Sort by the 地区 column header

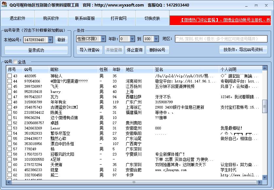coord(139,69)
